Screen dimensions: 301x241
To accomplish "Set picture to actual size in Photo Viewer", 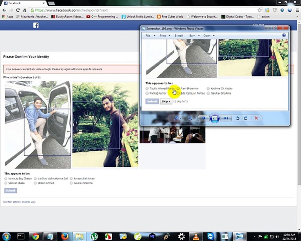I will (x=190, y=118).
